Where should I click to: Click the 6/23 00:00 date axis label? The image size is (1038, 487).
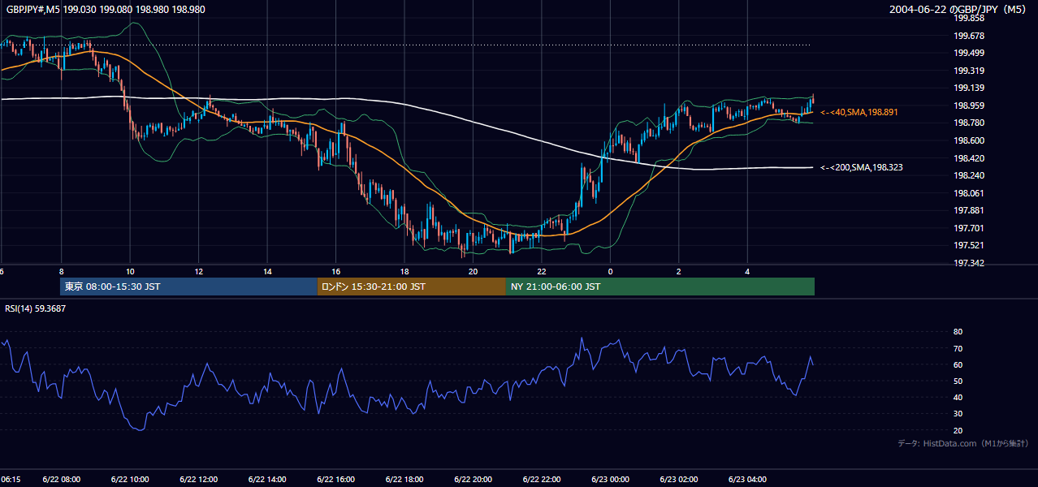[610, 480]
